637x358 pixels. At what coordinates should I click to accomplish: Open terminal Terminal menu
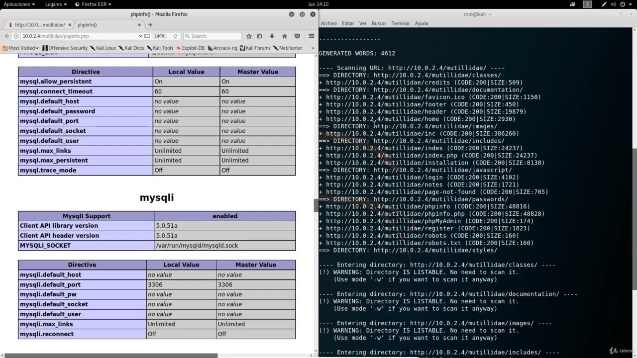(400, 23)
